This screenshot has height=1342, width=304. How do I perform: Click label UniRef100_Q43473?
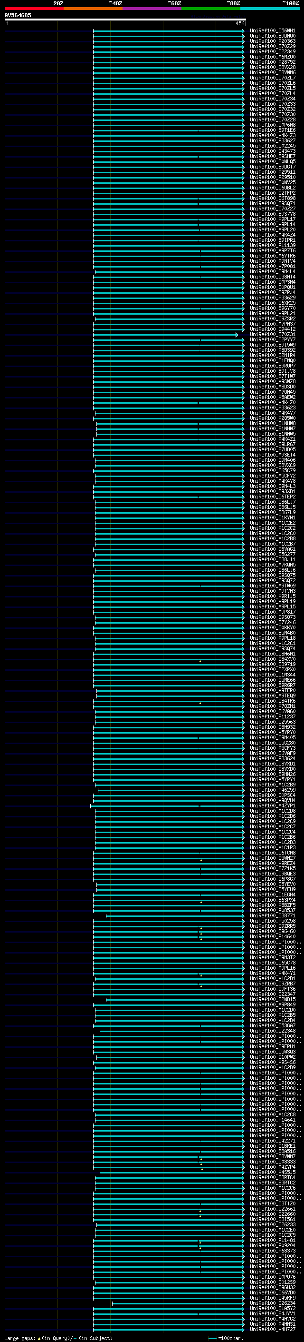point(273,151)
